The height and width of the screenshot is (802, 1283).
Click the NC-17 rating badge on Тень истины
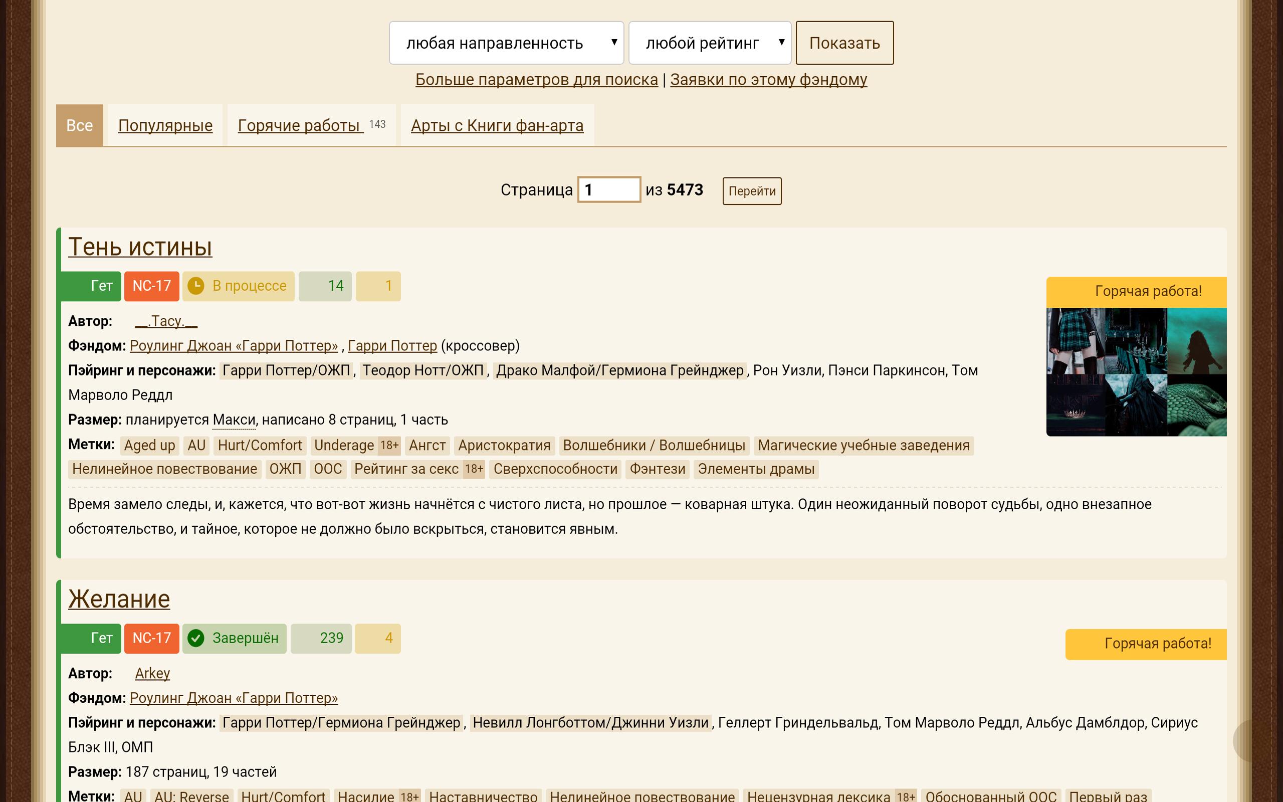(x=151, y=285)
